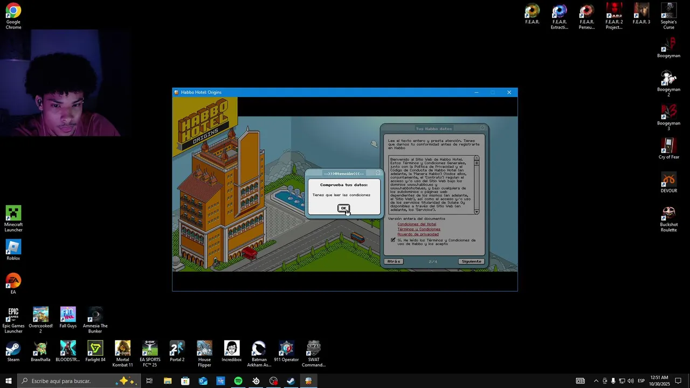This screenshot has width=690, height=388.
Task: Select the DEVOUR desktop icon
Action: coord(668,182)
